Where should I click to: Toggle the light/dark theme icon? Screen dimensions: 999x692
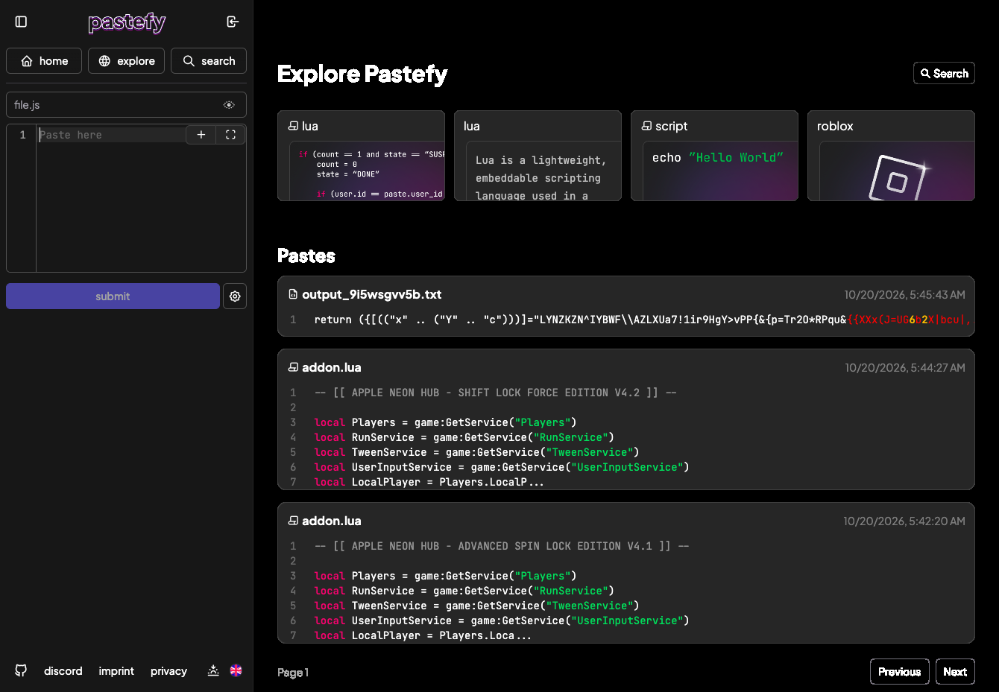click(213, 670)
